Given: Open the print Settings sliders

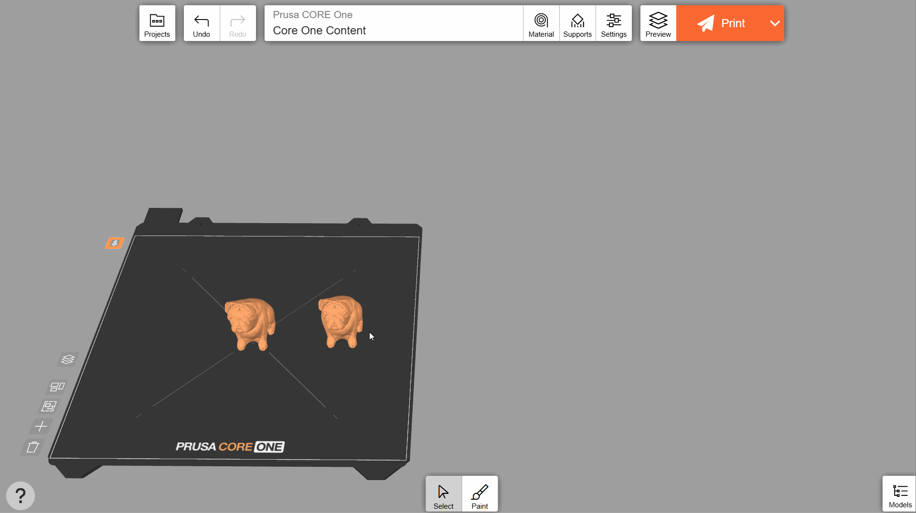Looking at the screenshot, I should (x=613, y=23).
